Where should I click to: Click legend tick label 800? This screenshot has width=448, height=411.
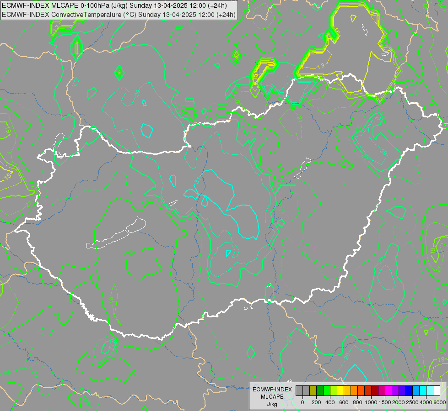[x=357, y=402]
